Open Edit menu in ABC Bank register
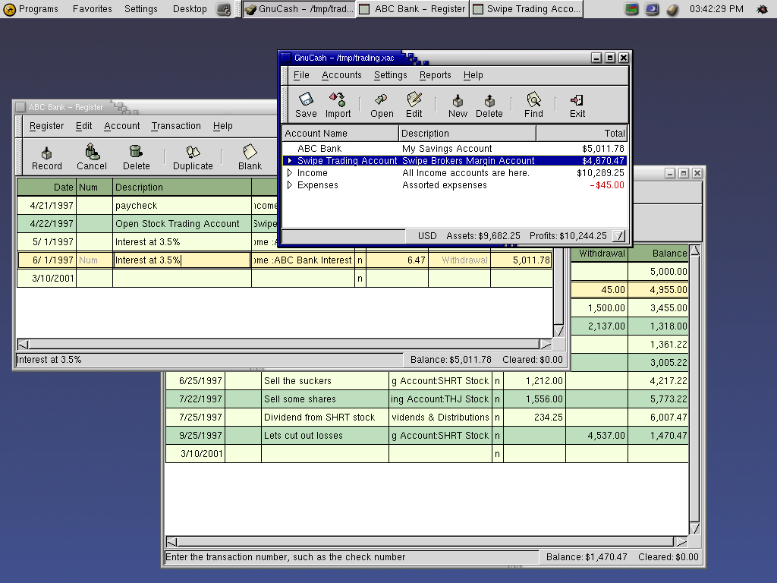The height and width of the screenshot is (583, 777). point(83,126)
